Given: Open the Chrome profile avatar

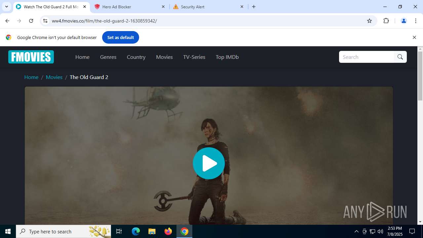Looking at the screenshot, I should pos(404,21).
